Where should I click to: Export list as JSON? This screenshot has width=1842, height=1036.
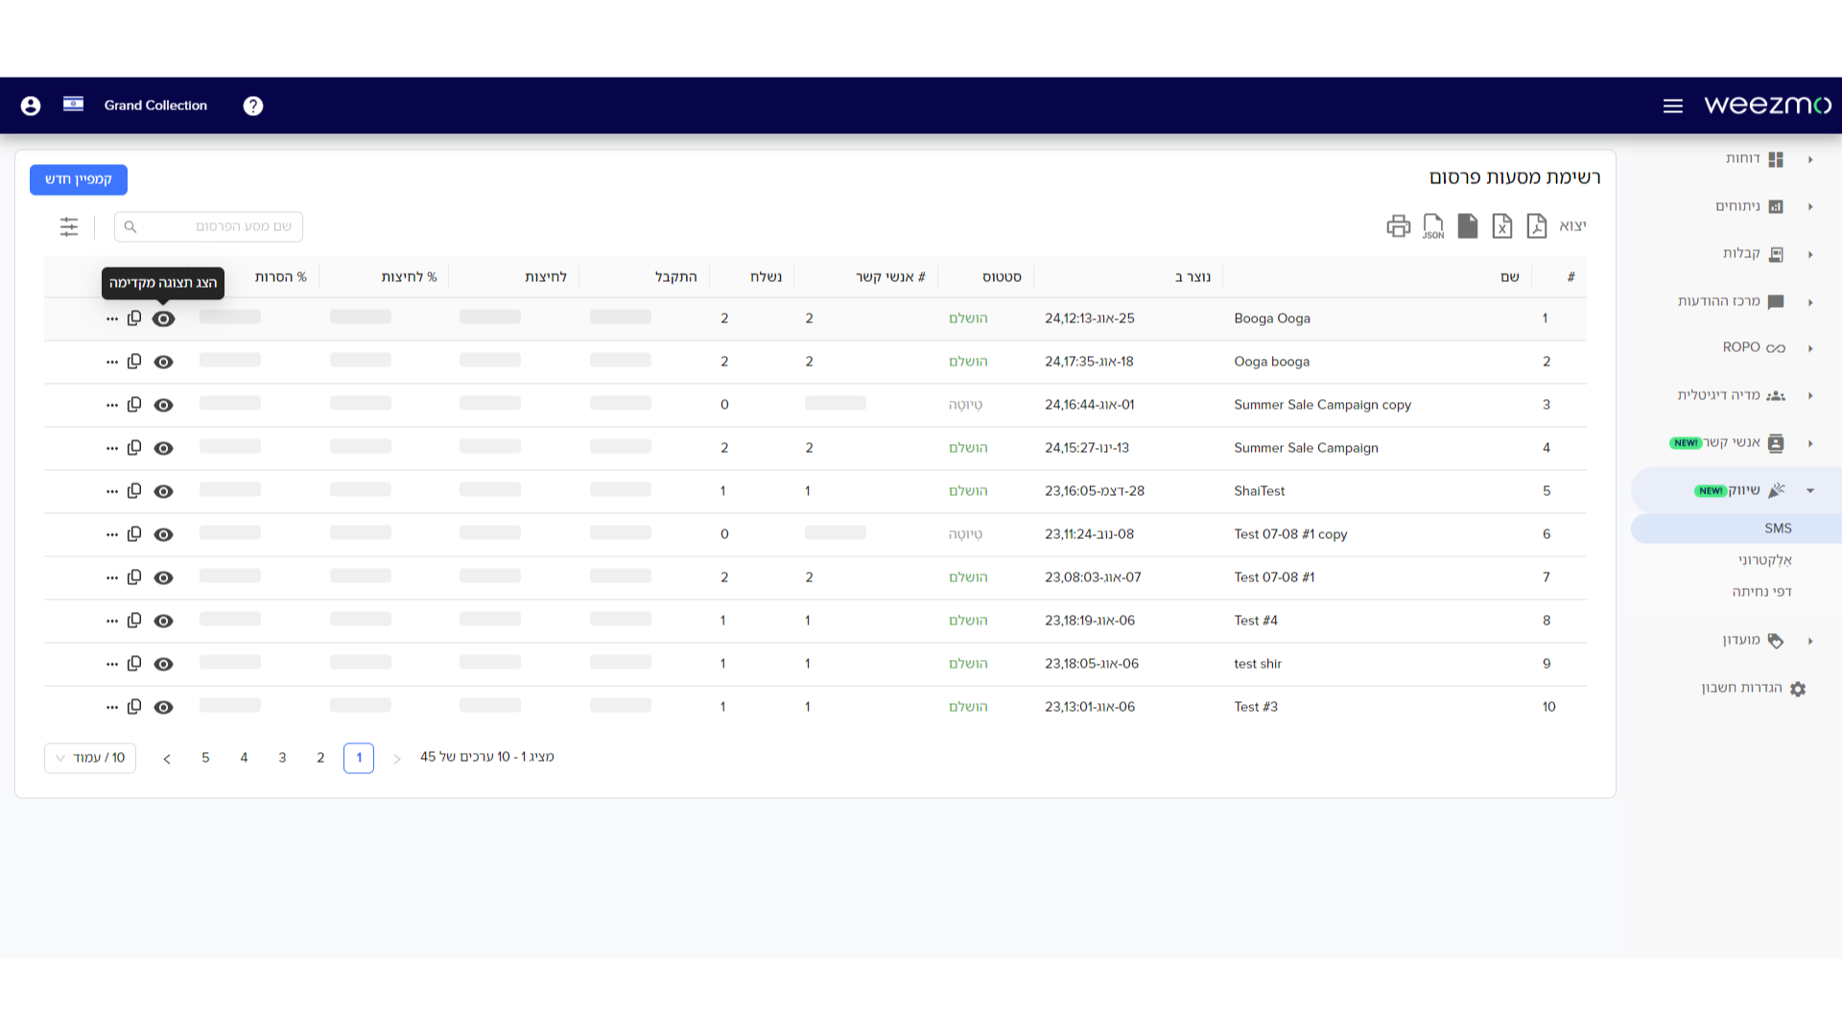pyautogui.click(x=1433, y=226)
